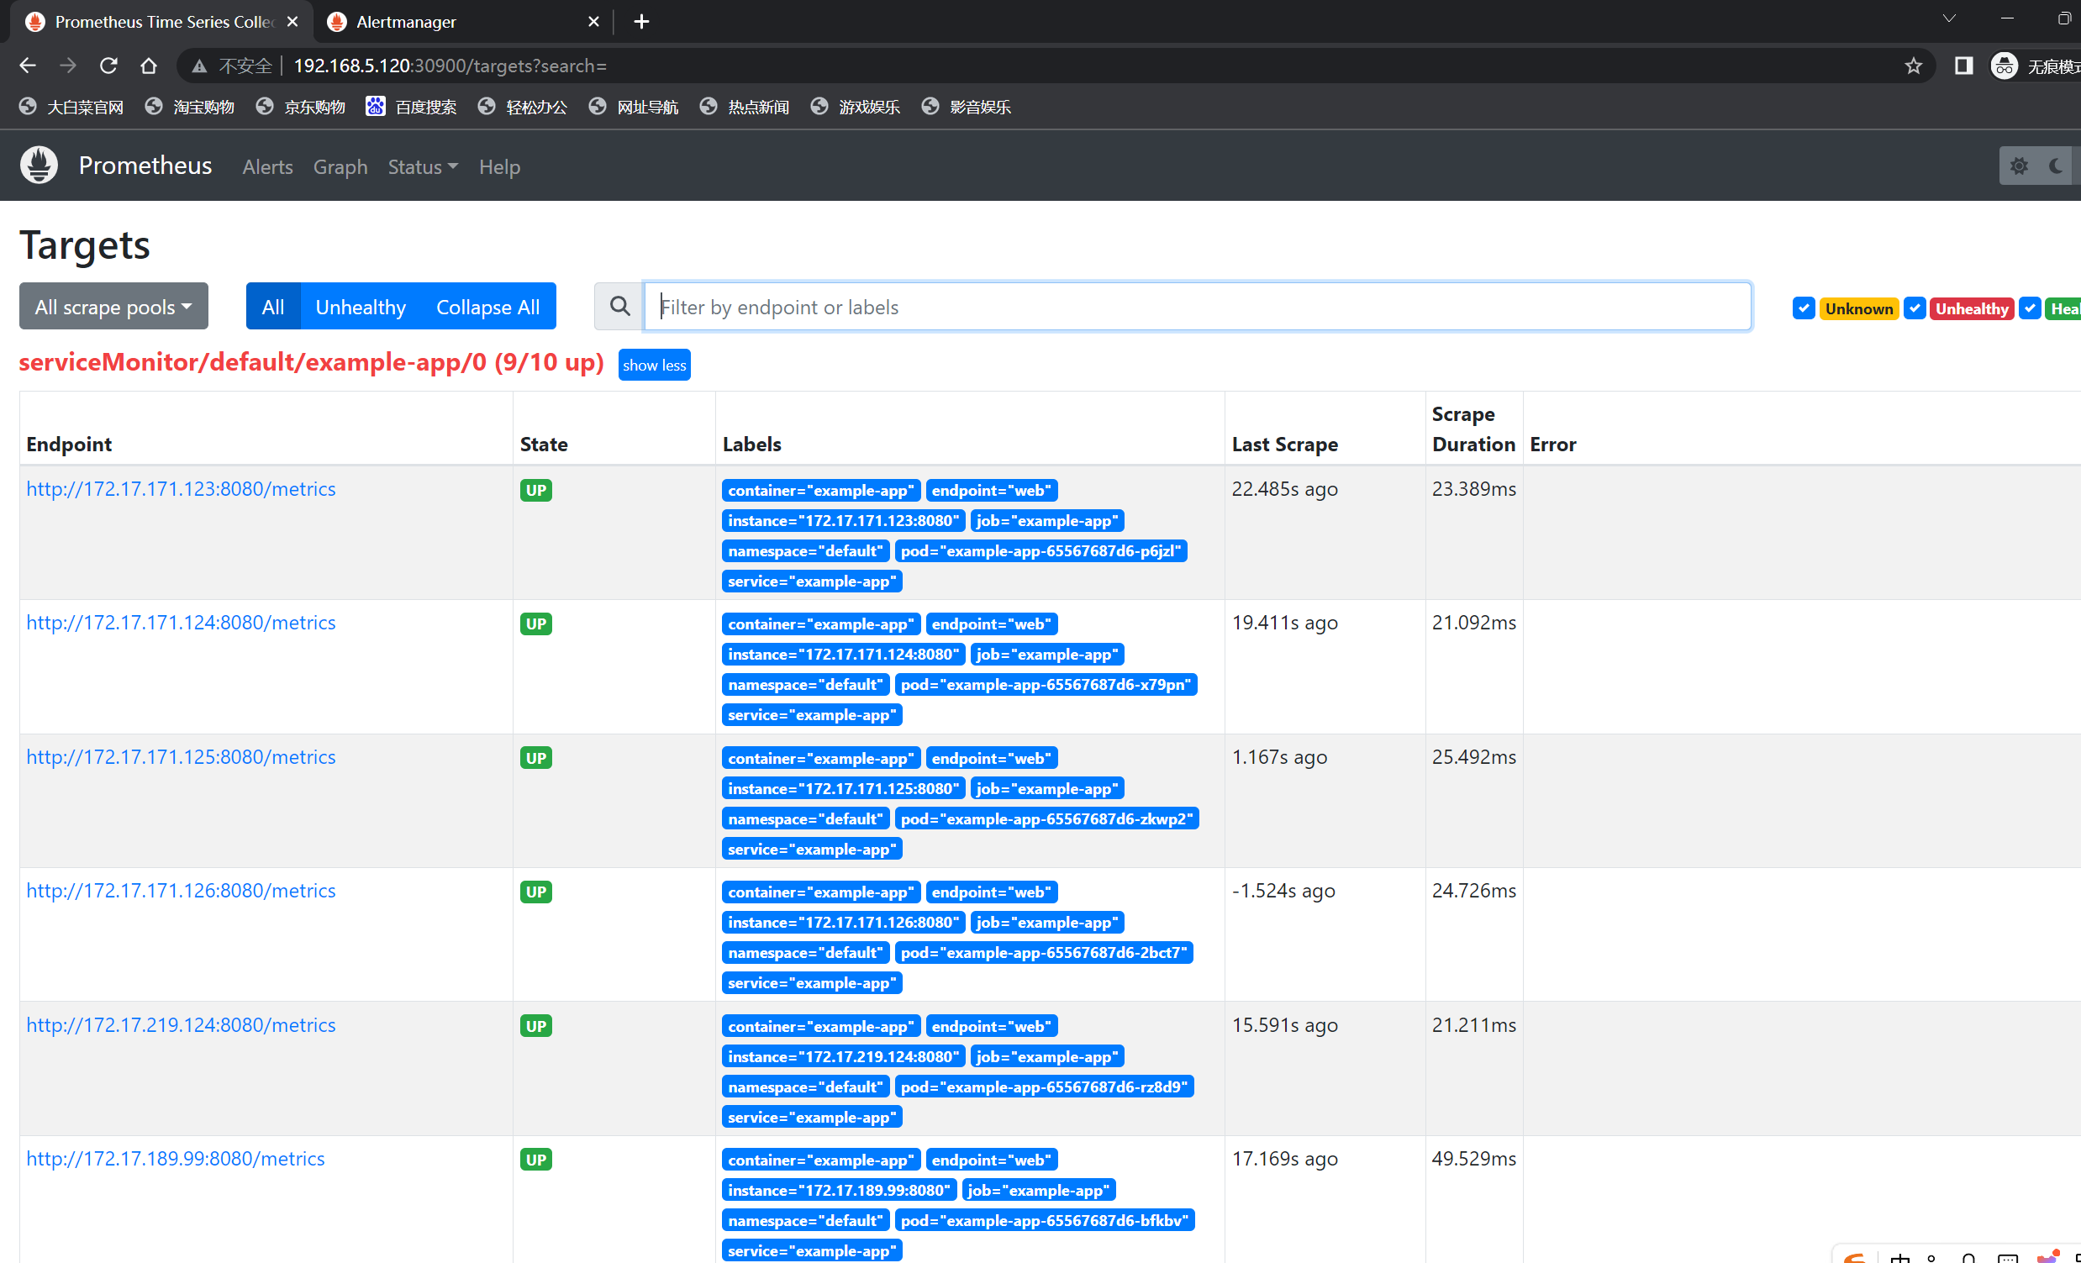Uncheck the Unhealthy state checkbox

coord(1915,308)
